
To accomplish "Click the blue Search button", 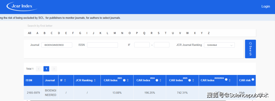I will [250, 49].
